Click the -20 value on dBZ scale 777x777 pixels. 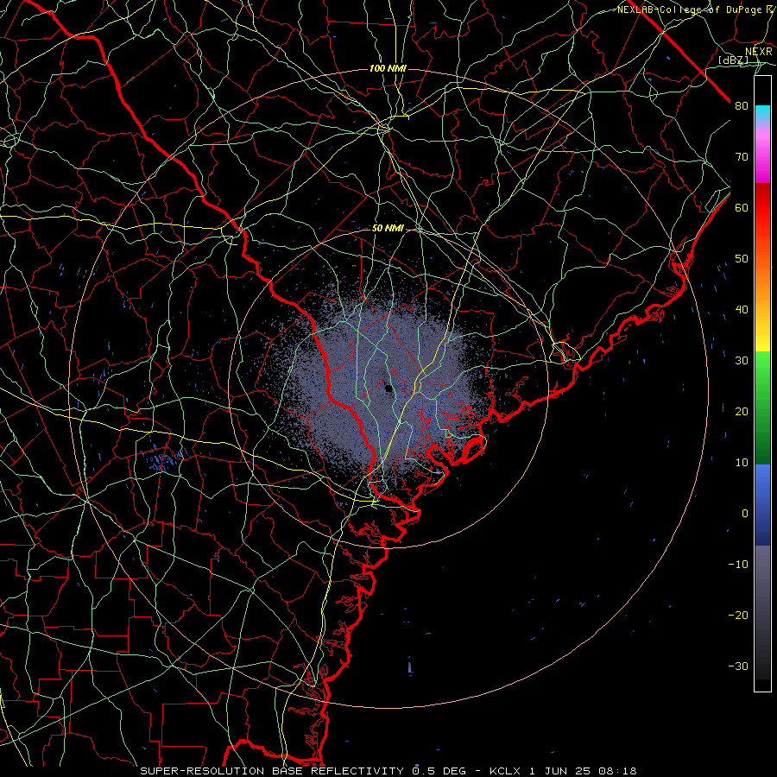(738, 616)
